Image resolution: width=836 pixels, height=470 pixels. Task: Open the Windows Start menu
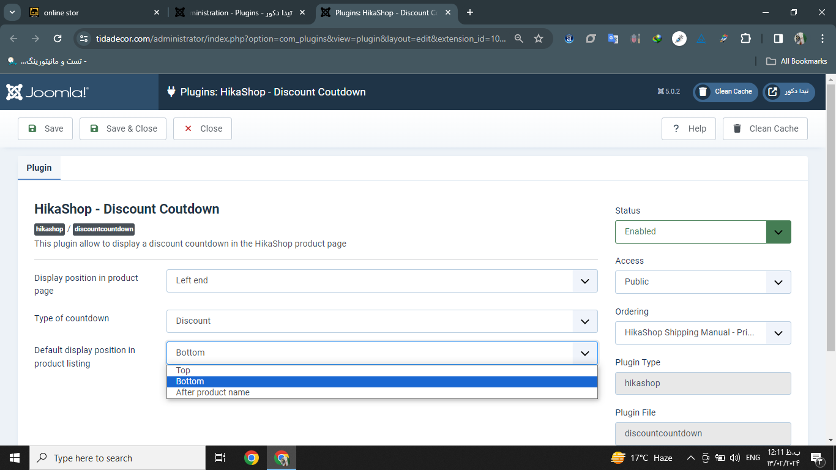(15, 458)
